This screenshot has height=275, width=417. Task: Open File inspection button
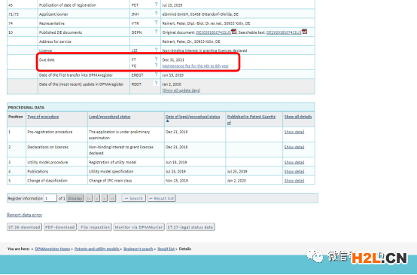(95, 227)
